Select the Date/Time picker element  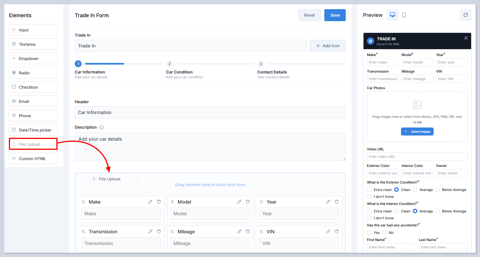[33, 130]
